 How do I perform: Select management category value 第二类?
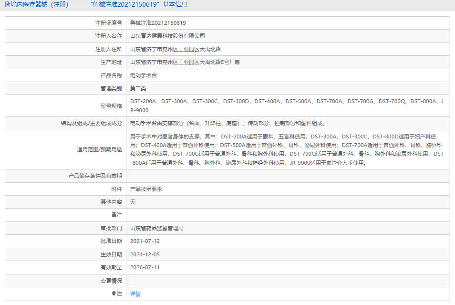click(138, 88)
